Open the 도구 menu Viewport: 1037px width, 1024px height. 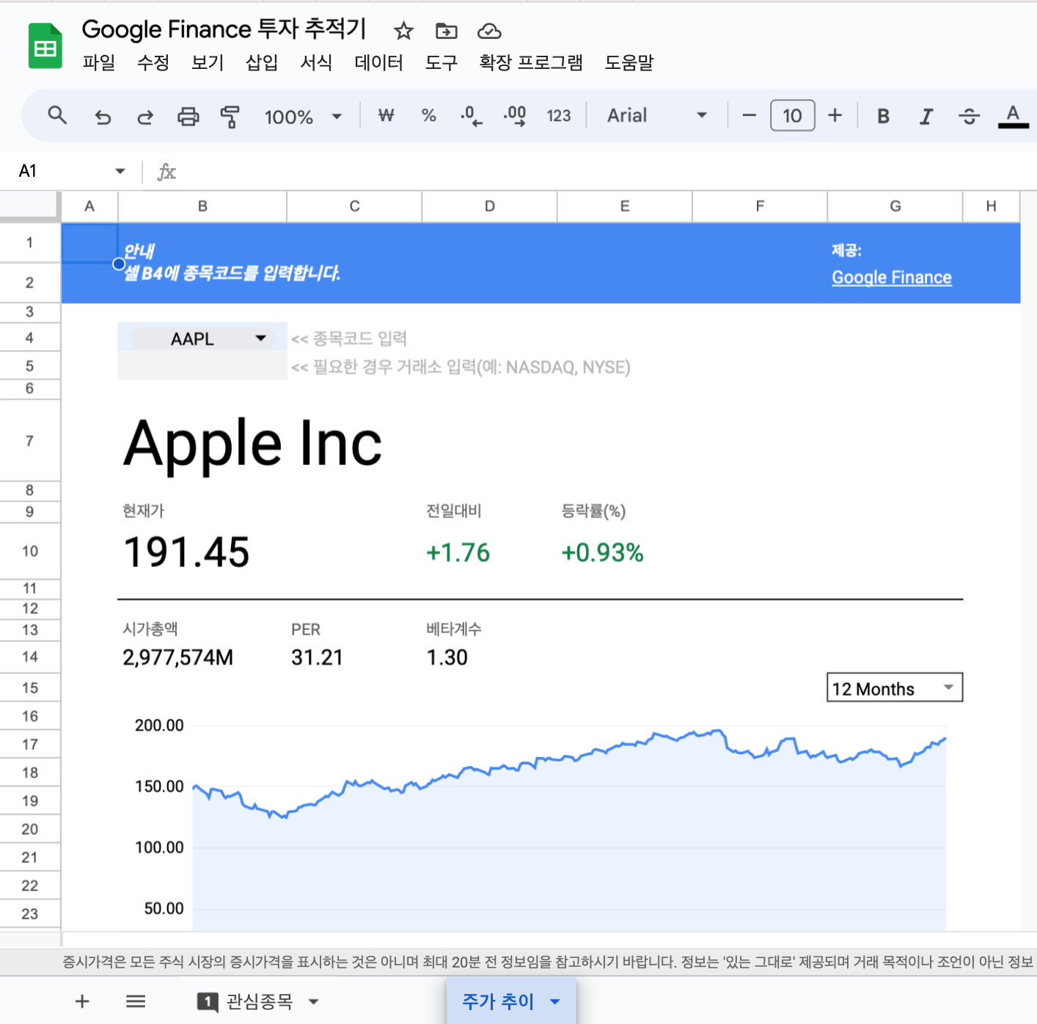[x=441, y=63]
